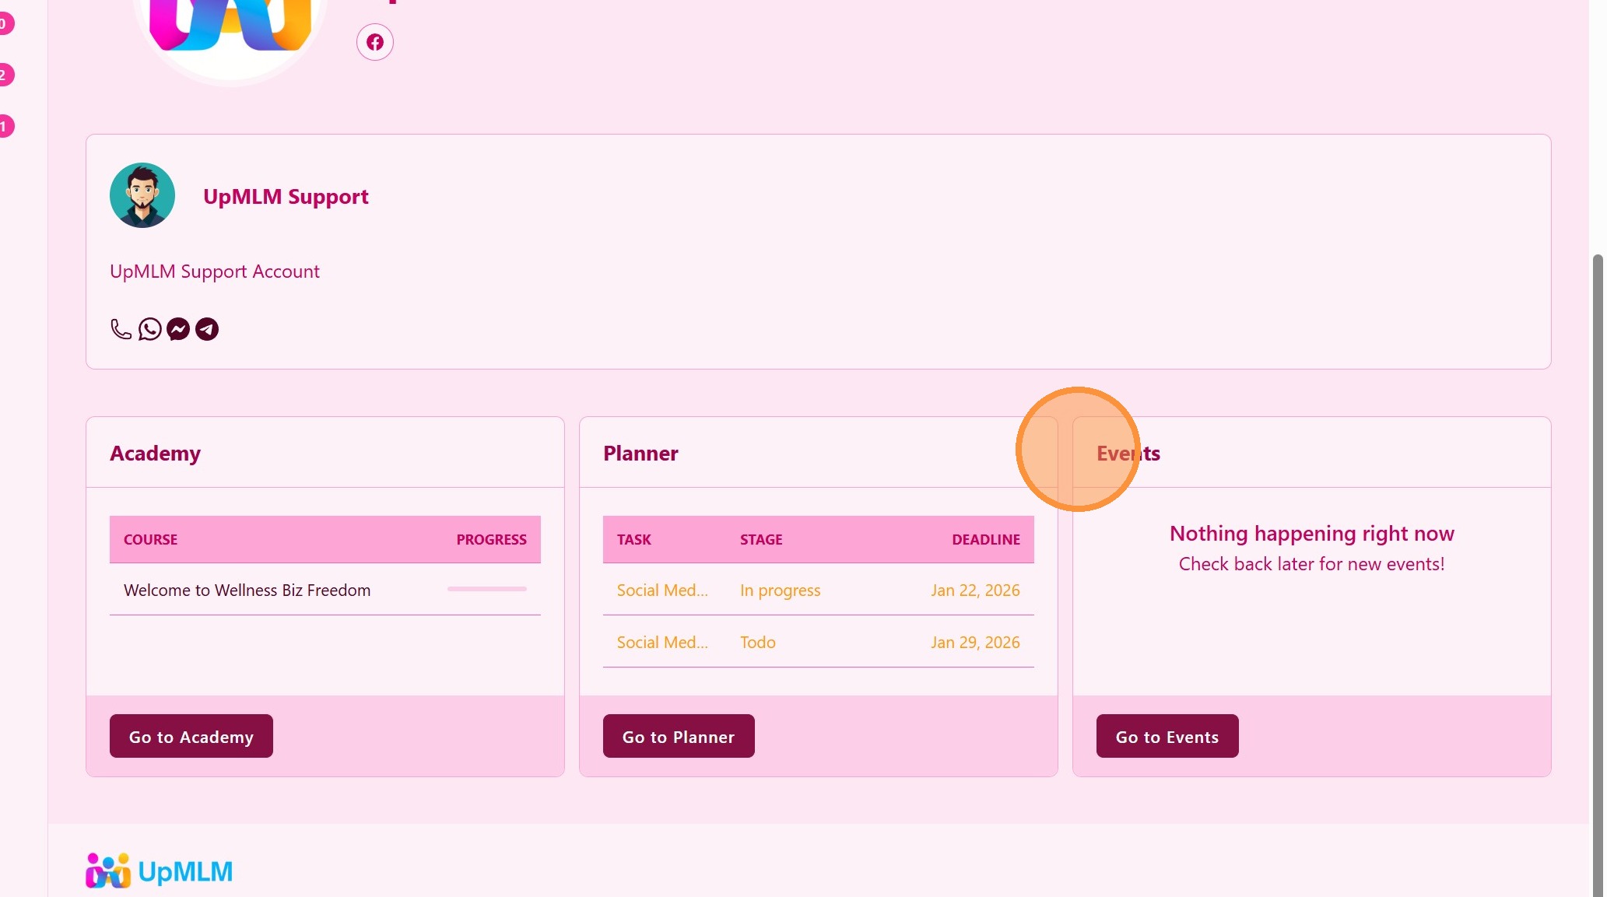Viewport: 1607px width, 897px height.
Task: Select the In progress Social Med task
Action: [662, 590]
